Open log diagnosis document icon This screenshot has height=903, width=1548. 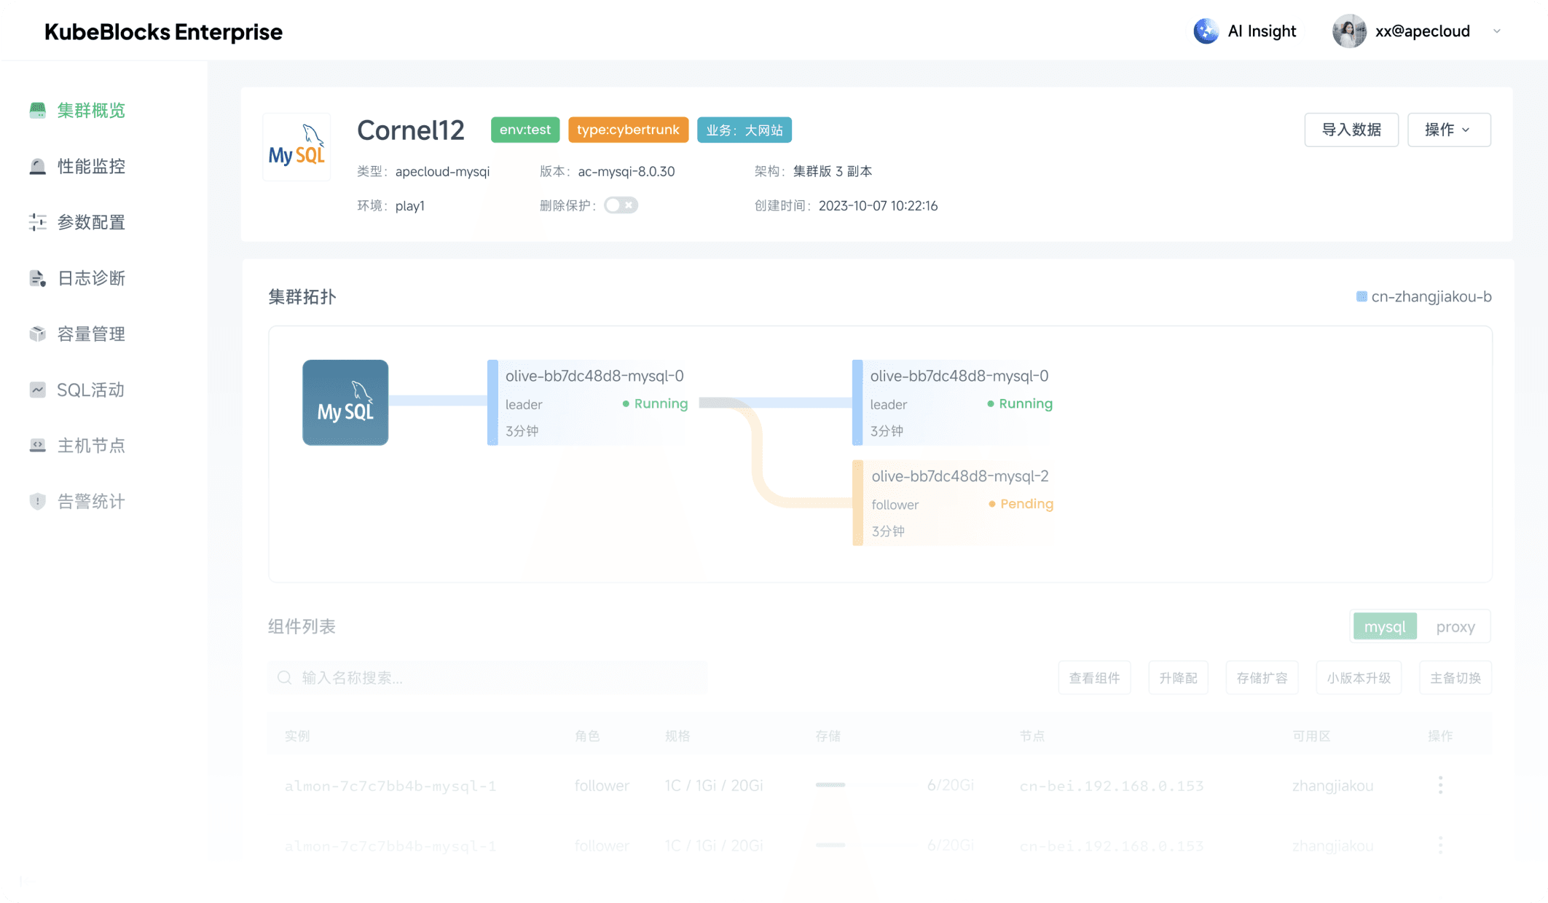point(37,278)
